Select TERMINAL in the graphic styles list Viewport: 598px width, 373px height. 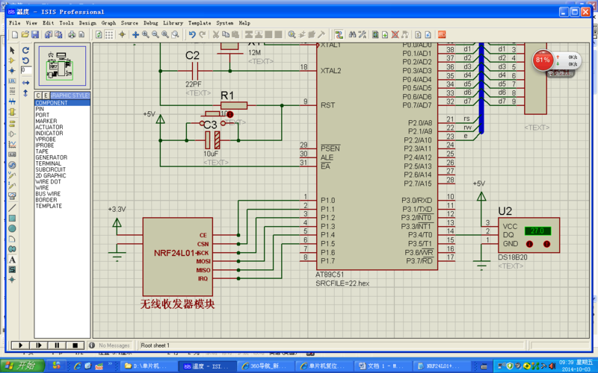(63, 163)
